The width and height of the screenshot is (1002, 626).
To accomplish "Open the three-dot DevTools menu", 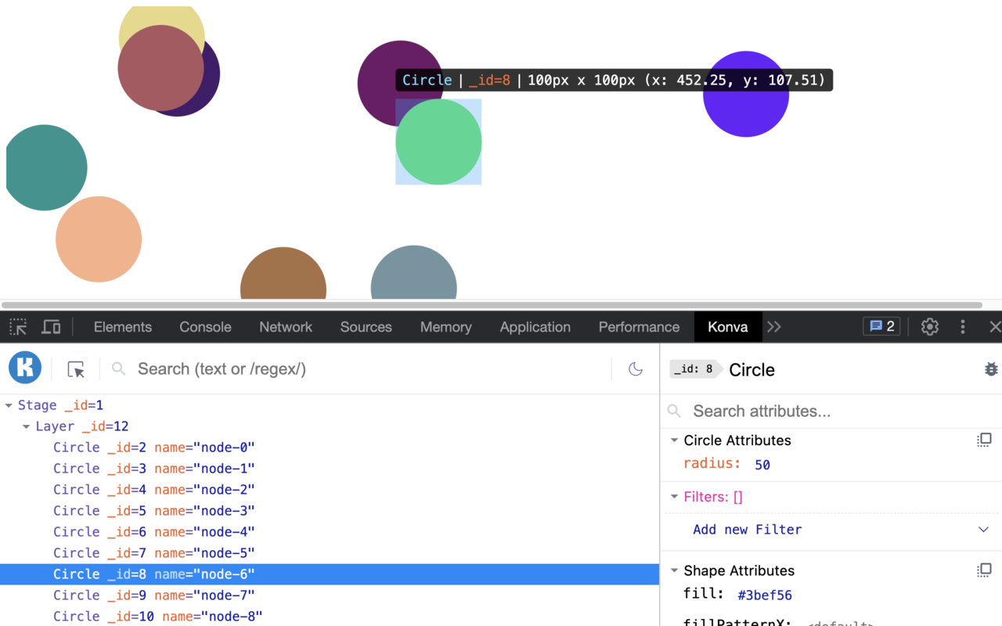I will tap(962, 326).
